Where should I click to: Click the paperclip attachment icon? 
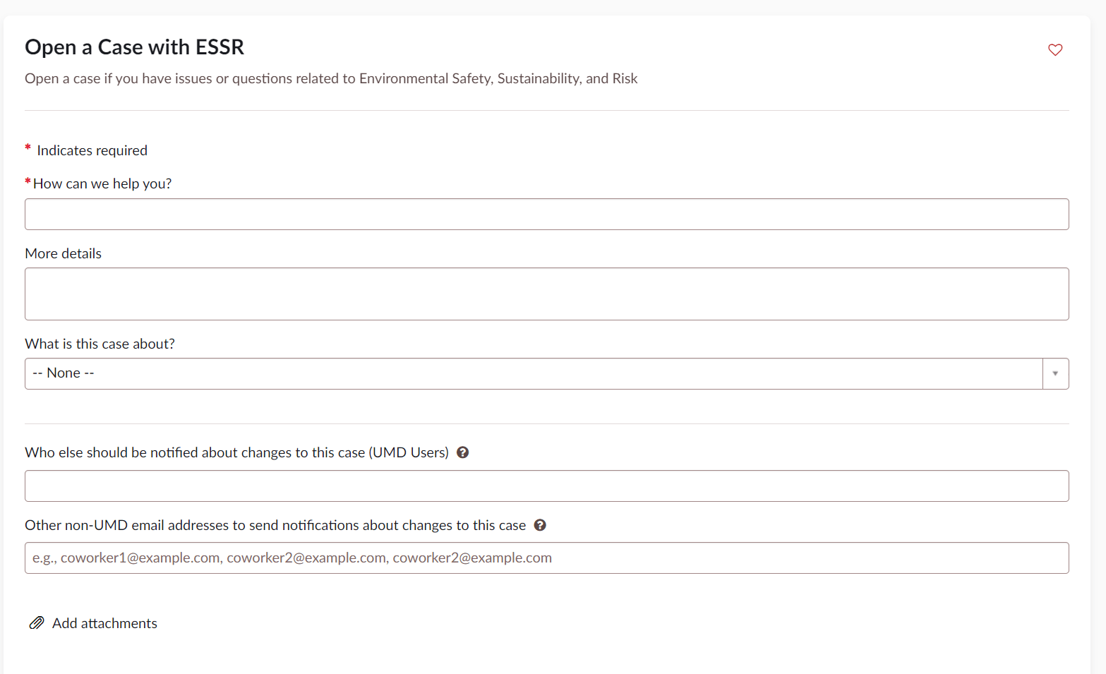pyautogui.click(x=36, y=623)
